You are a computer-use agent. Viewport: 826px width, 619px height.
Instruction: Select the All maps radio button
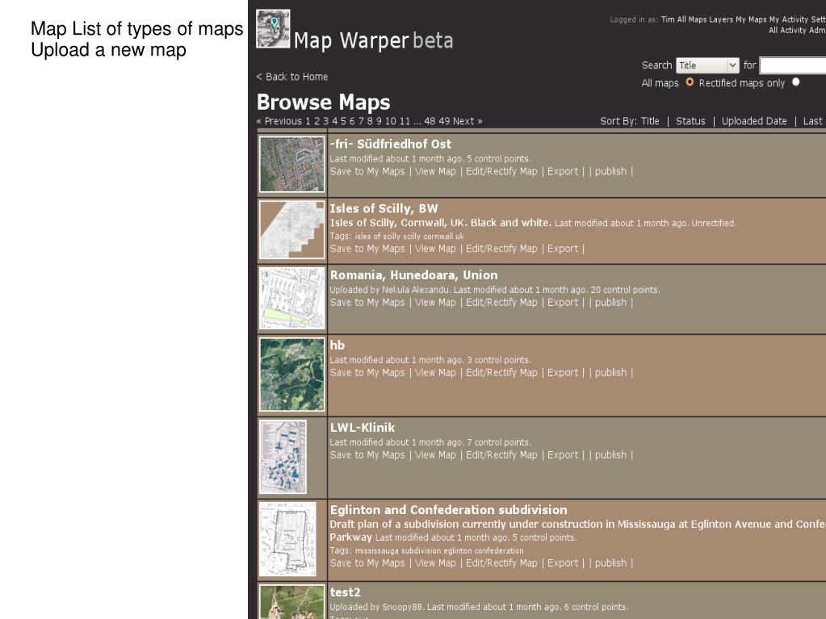[690, 82]
